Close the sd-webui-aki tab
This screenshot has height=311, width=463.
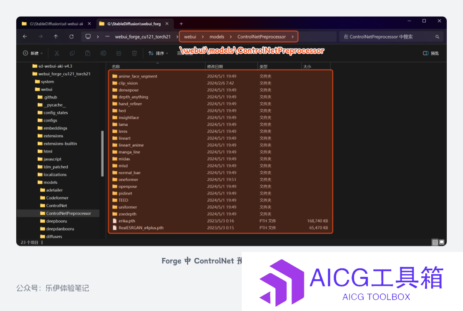click(x=90, y=24)
